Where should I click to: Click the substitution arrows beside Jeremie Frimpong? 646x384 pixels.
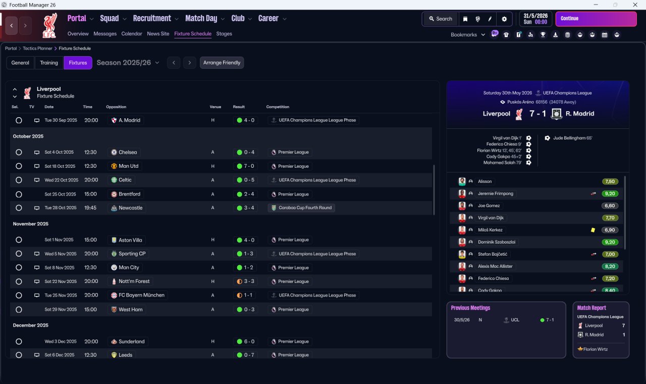(x=594, y=194)
